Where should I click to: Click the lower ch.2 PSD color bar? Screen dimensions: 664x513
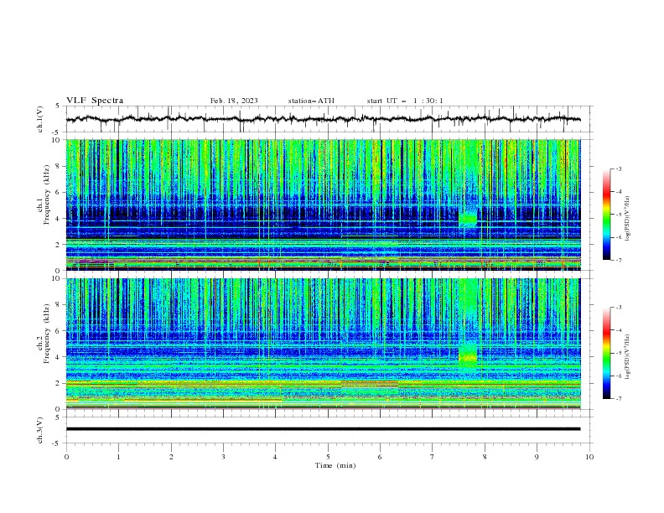pyautogui.click(x=606, y=353)
